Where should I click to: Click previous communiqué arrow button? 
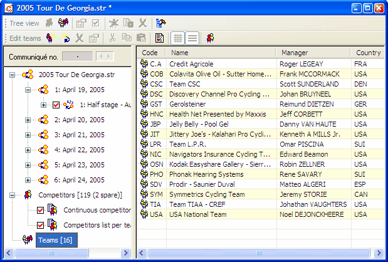[x=101, y=56]
